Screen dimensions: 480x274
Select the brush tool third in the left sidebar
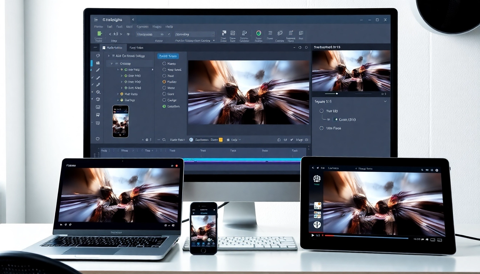97,70
